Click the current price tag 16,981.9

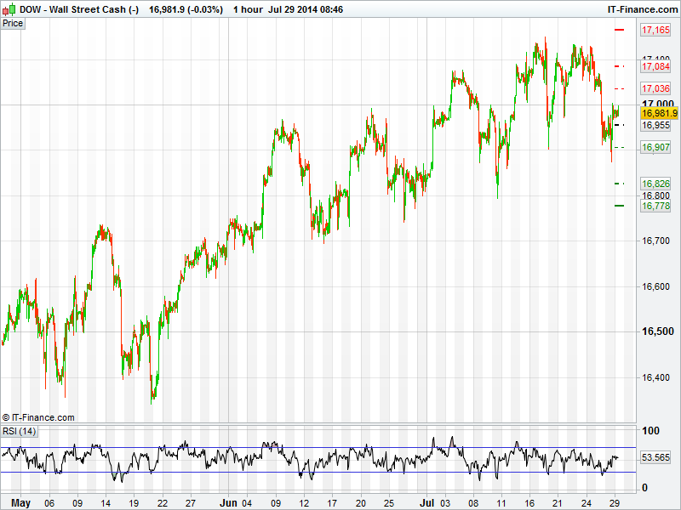(x=659, y=113)
